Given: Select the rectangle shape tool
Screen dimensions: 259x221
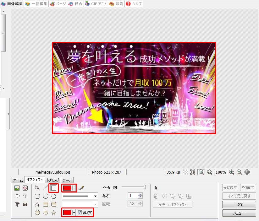Looking at the screenshot, I should click(x=54, y=188).
